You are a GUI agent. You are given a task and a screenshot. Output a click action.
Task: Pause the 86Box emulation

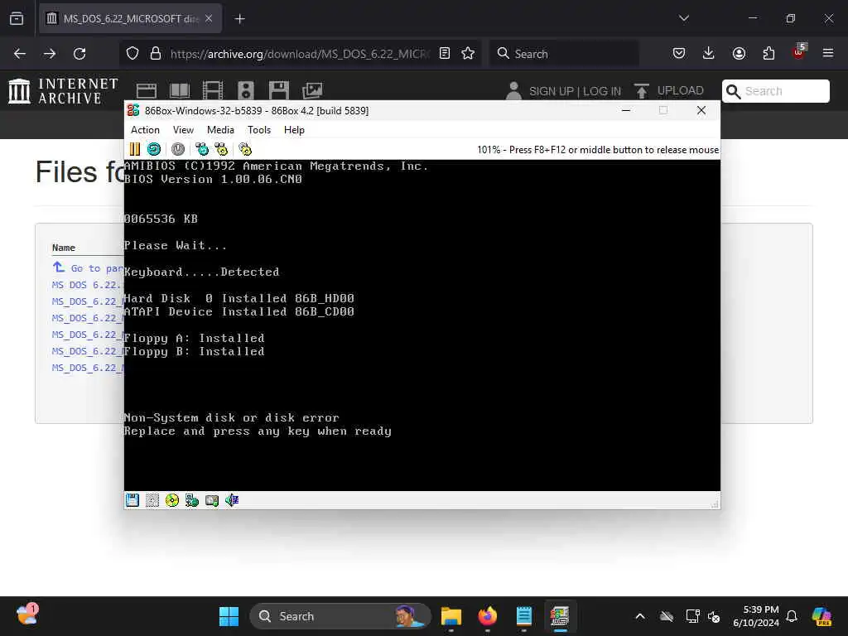tap(135, 149)
